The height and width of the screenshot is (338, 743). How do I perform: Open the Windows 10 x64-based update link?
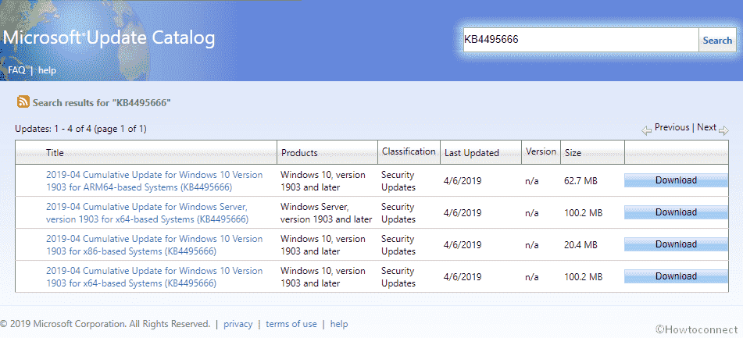click(154, 277)
